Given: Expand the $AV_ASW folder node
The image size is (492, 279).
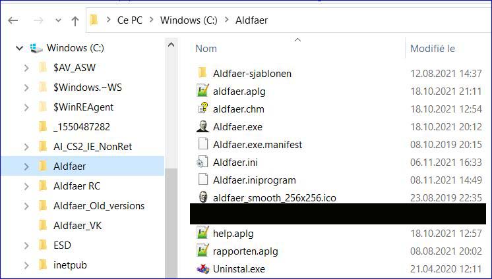Looking at the screenshot, I should pos(26,68).
